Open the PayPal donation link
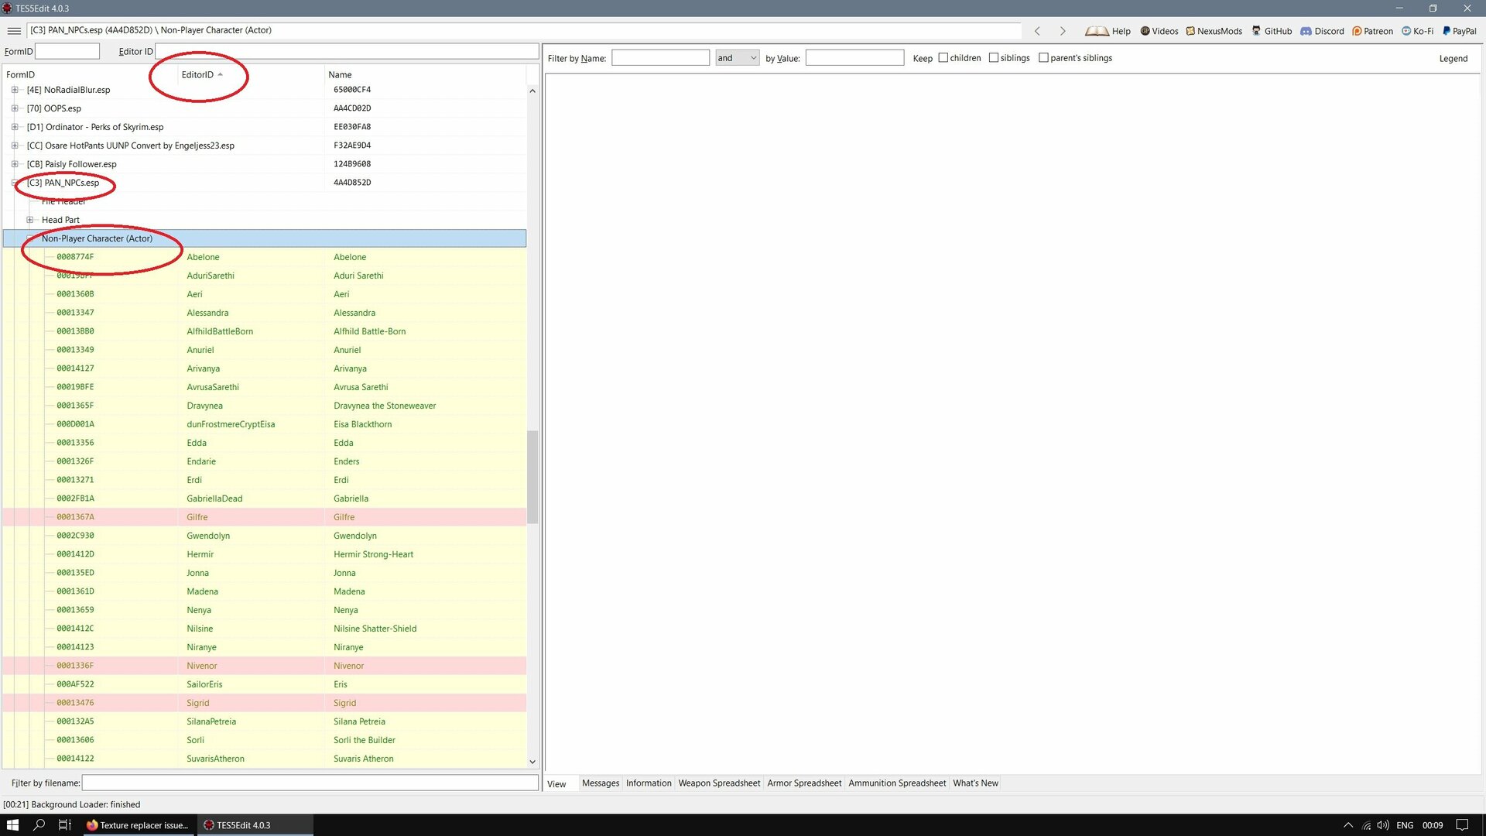Image resolution: width=1486 pixels, height=836 pixels. (x=1459, y=31)
